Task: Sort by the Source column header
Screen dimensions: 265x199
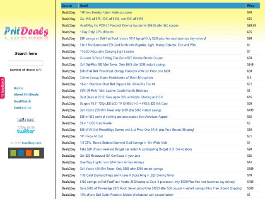Action: [70, 5]
